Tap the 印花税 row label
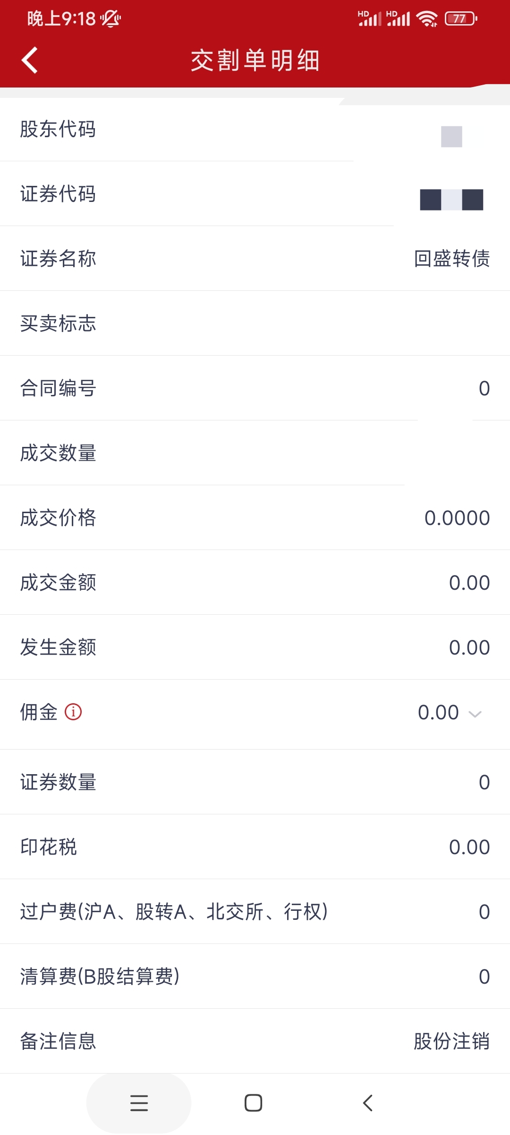510x1135 pixels. (x=49, y=847)
